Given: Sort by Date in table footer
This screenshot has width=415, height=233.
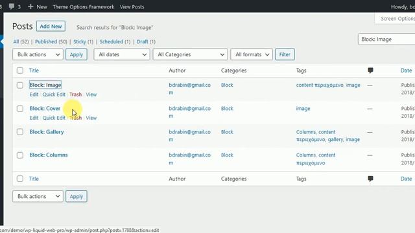Looking at the screenshot, I should (x=406, y=179).
